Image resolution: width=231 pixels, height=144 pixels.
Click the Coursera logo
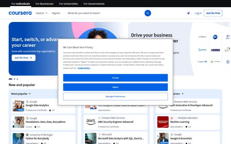point(20,13)
